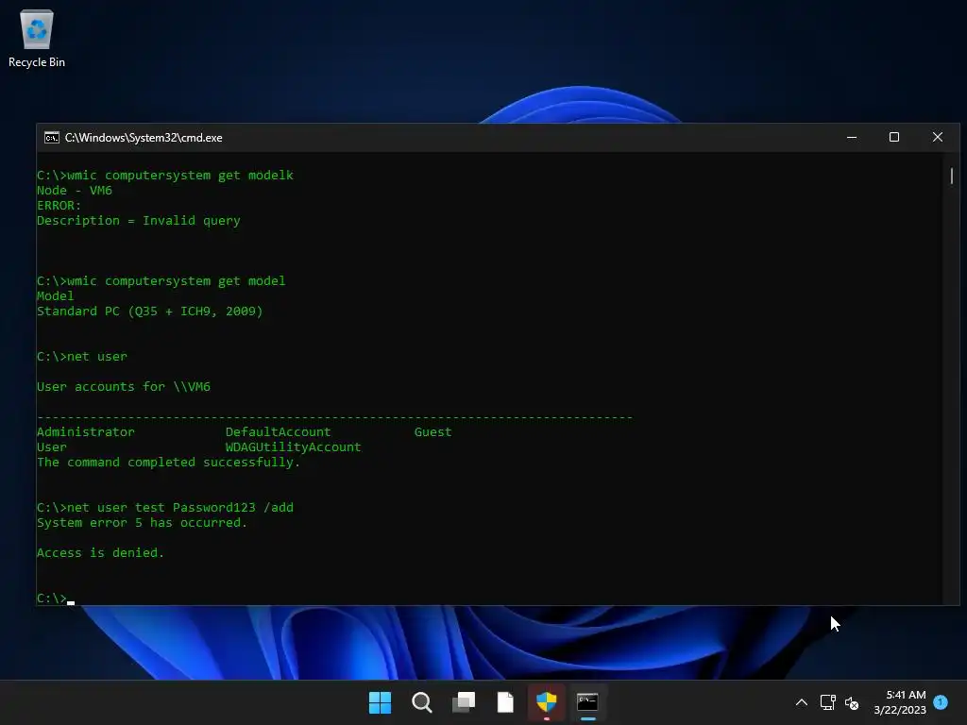Open Windows Security shield in the taskbar
Image resolution: width=967 pixels, height=725 pixels.
click(x=547, y=702)
